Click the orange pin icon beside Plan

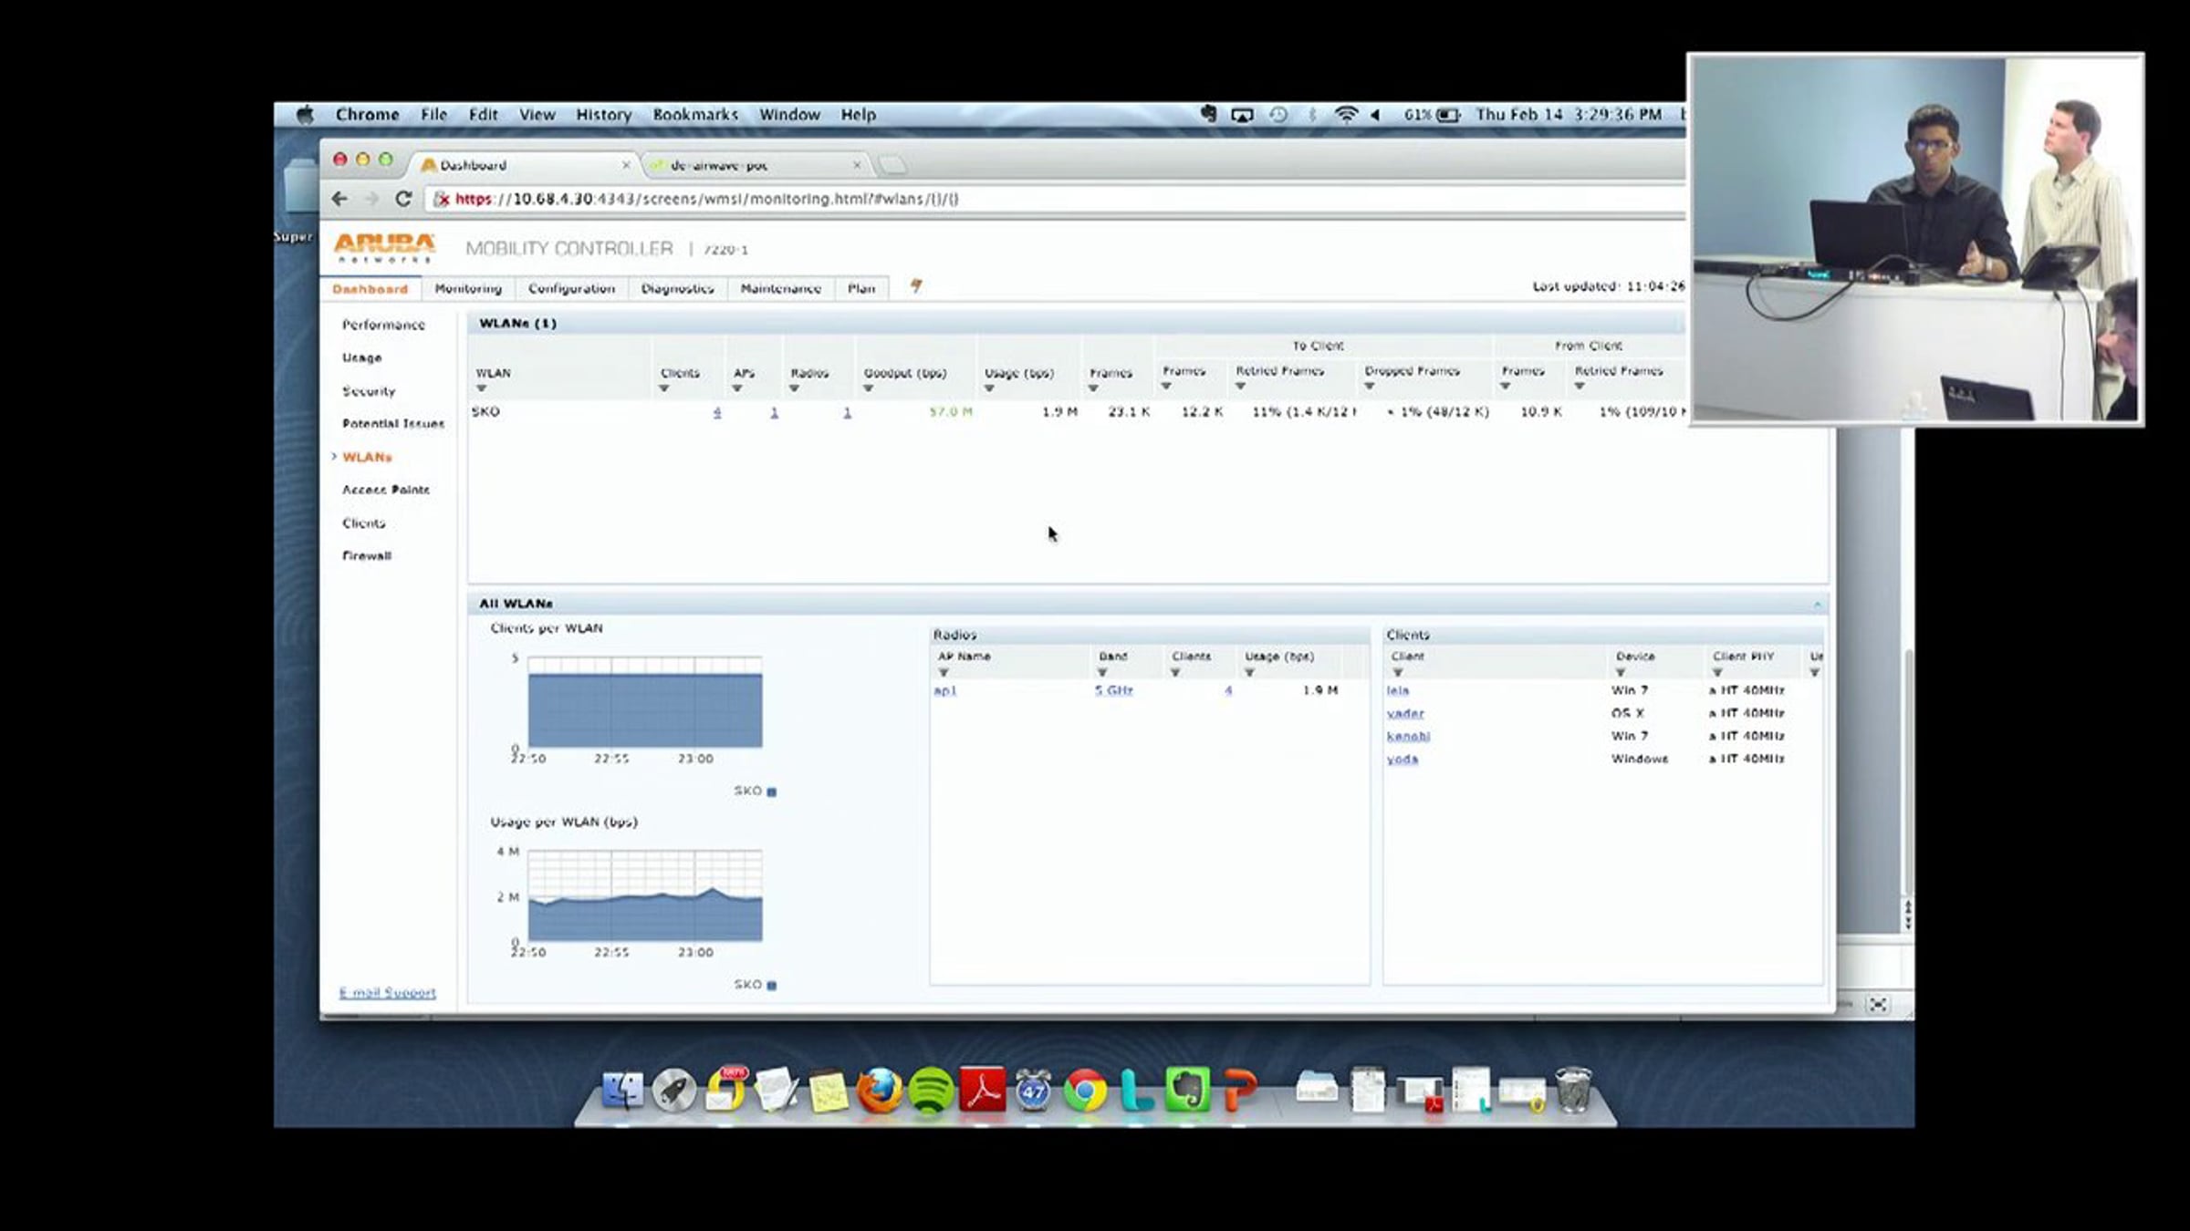(x=916, y=286)
